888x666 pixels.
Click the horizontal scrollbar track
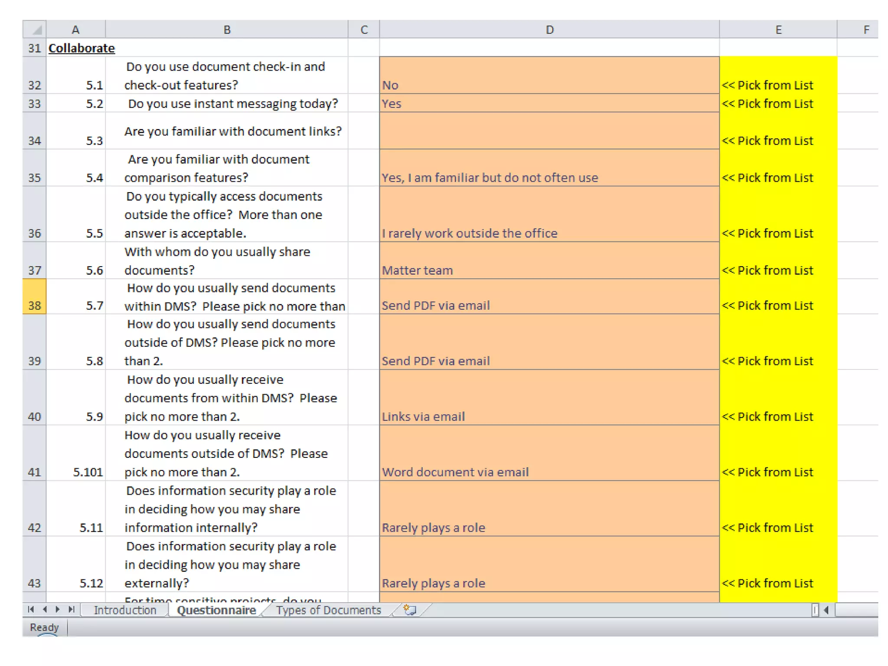[x=856, y=610]
